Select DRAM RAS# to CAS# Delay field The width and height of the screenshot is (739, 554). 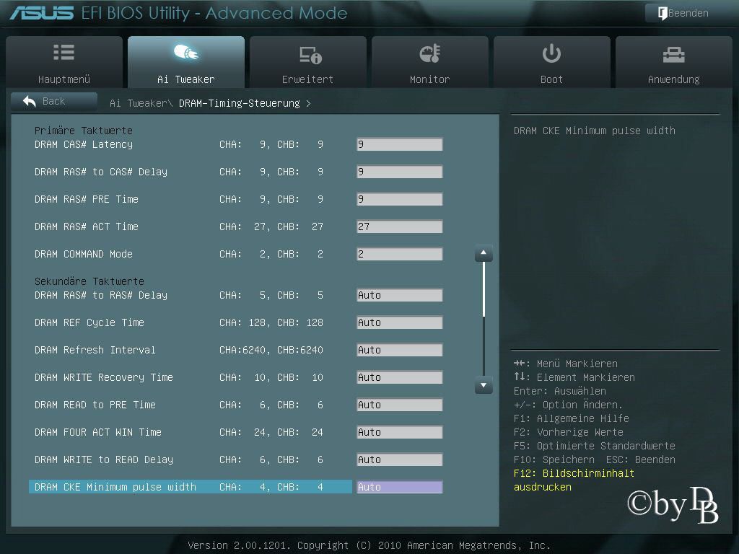tap(400, 172)
